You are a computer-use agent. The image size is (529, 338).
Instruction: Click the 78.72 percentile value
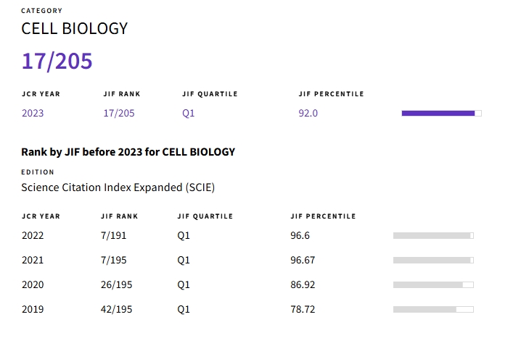[303, 309]
